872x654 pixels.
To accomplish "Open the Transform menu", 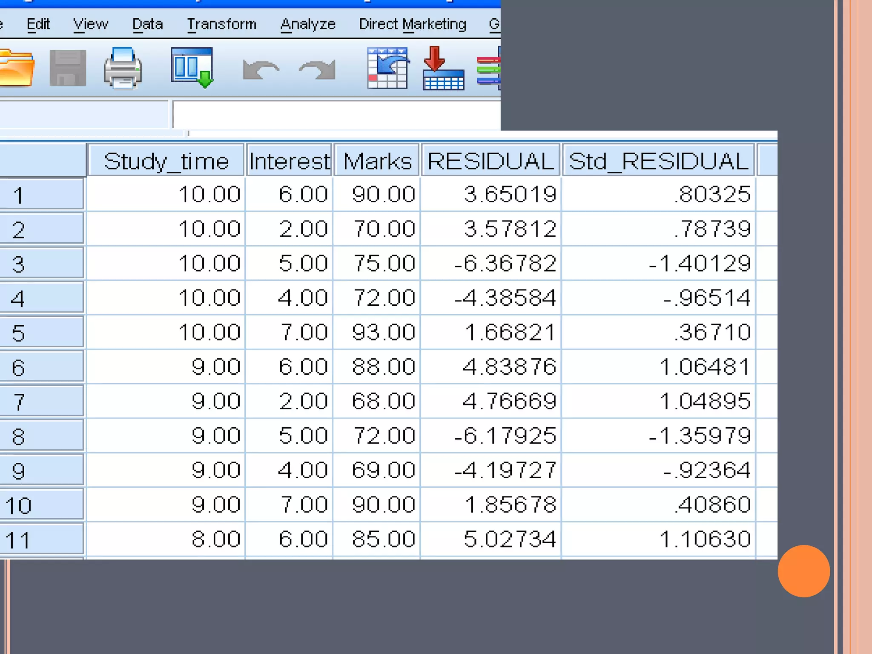I will [x=221, y=24].
